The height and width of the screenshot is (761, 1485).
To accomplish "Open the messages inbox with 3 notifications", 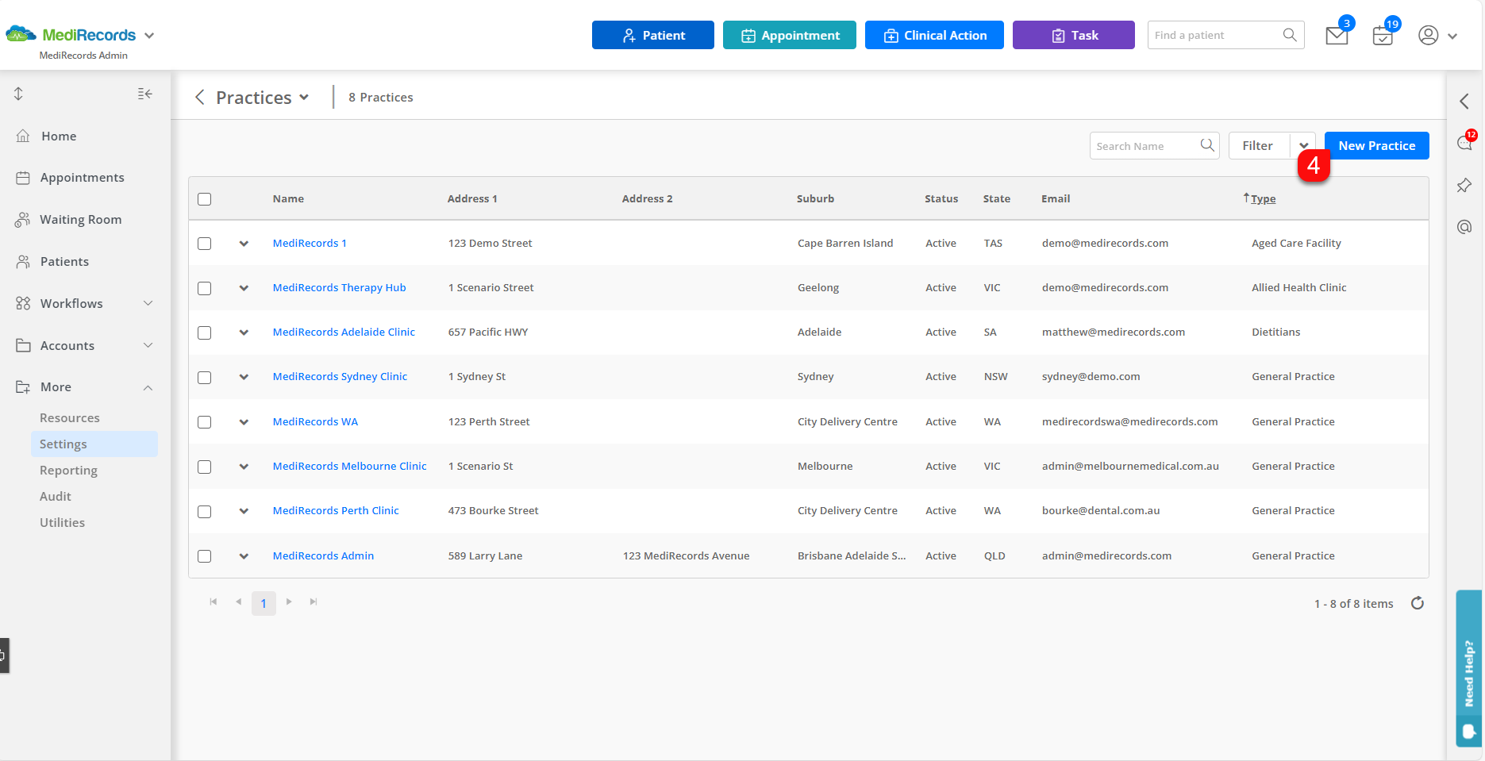I will [x=1336, y=35].
